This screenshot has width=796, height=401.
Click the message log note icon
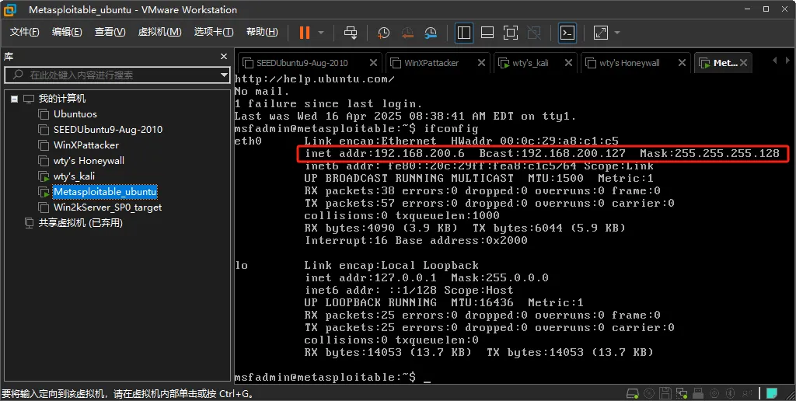tap(772, 393)
